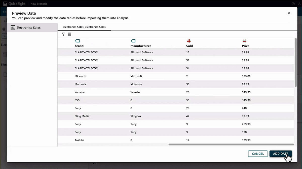The width and height of the screenshot is (302, 169).
Task: Close the Preview Data dialog
Action: coord(289,13)
